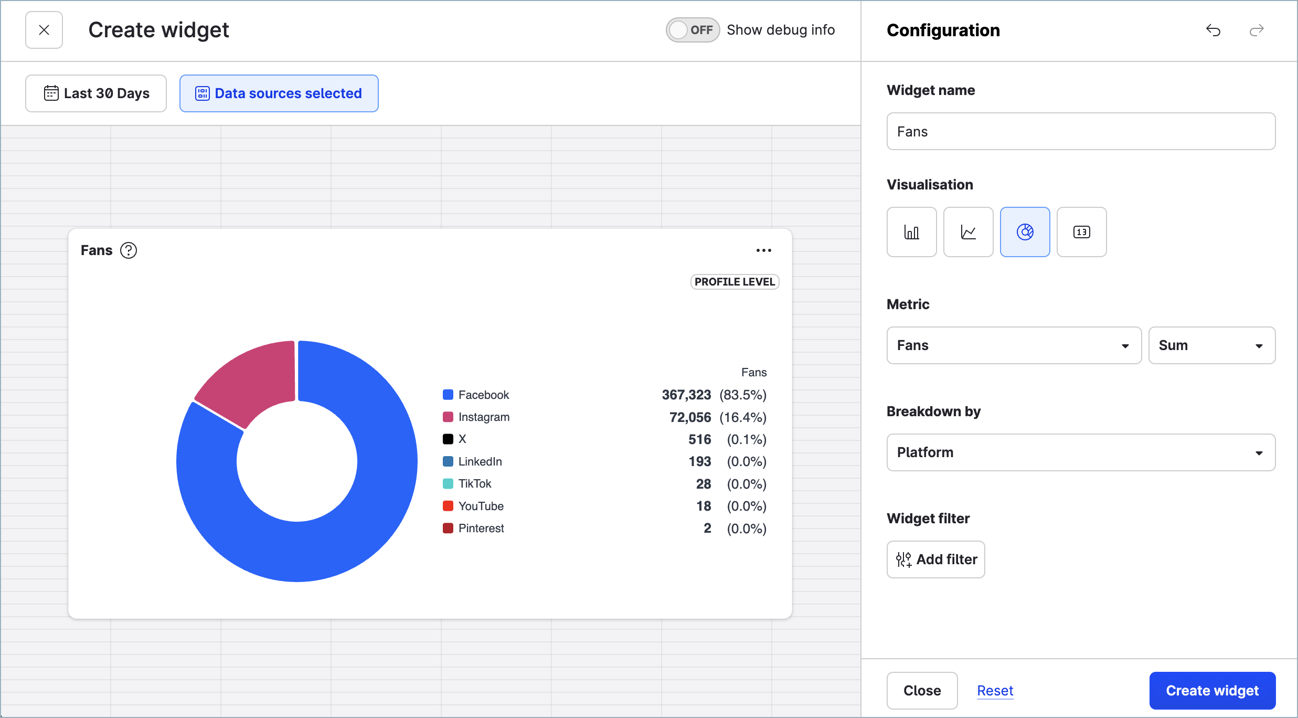Open the Sum aggregation dropdown
This screenshot has width=1298, height=718.
click(x=1211, y=345)
